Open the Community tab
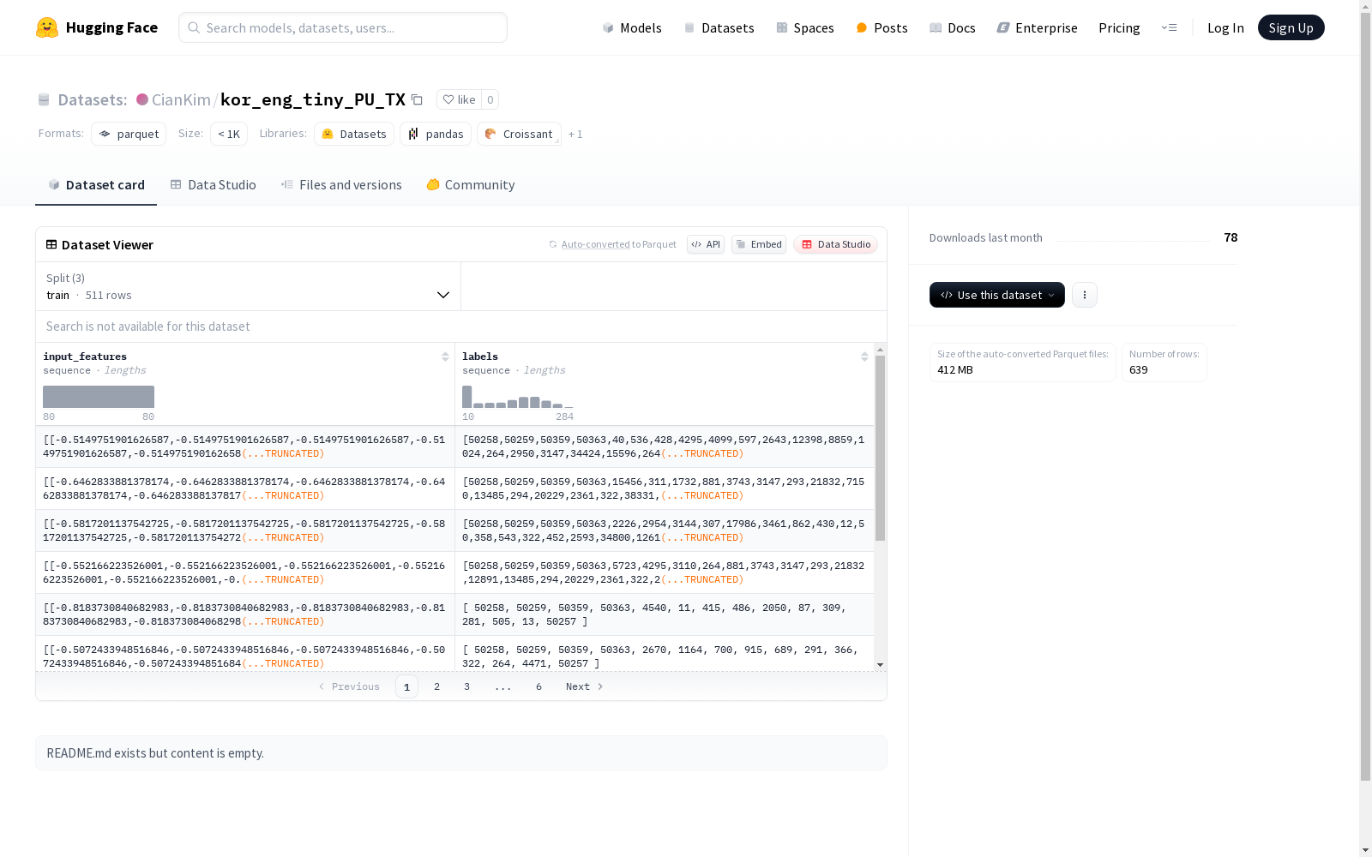Viewport: 1372px width, 857px height. (x=471, y=184)
